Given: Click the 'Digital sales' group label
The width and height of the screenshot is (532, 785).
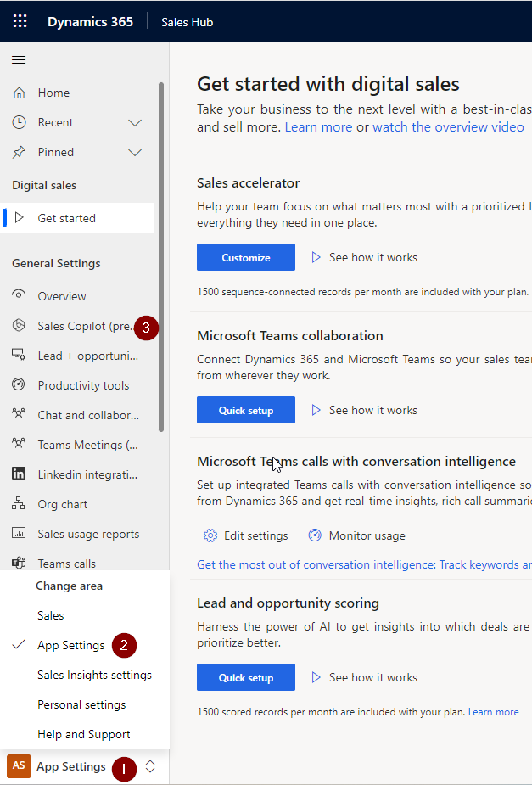Looking at the screenshot, I should coord(44,185).
